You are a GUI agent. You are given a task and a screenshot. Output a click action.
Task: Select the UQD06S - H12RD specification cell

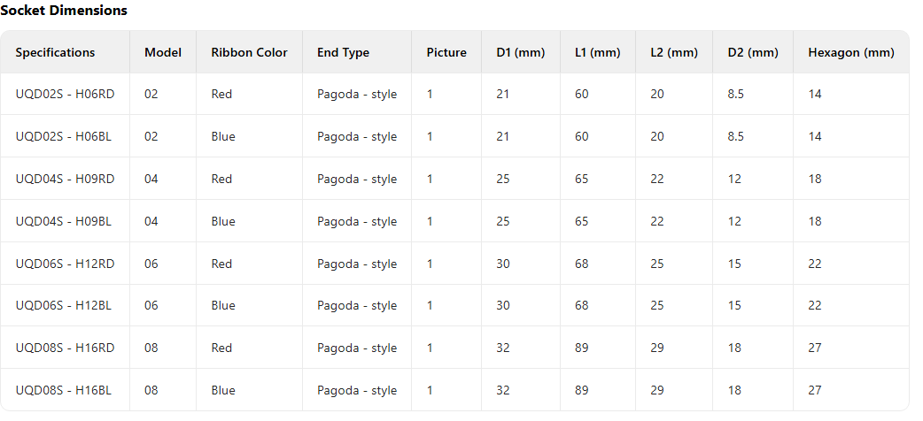tap(65, 264)
